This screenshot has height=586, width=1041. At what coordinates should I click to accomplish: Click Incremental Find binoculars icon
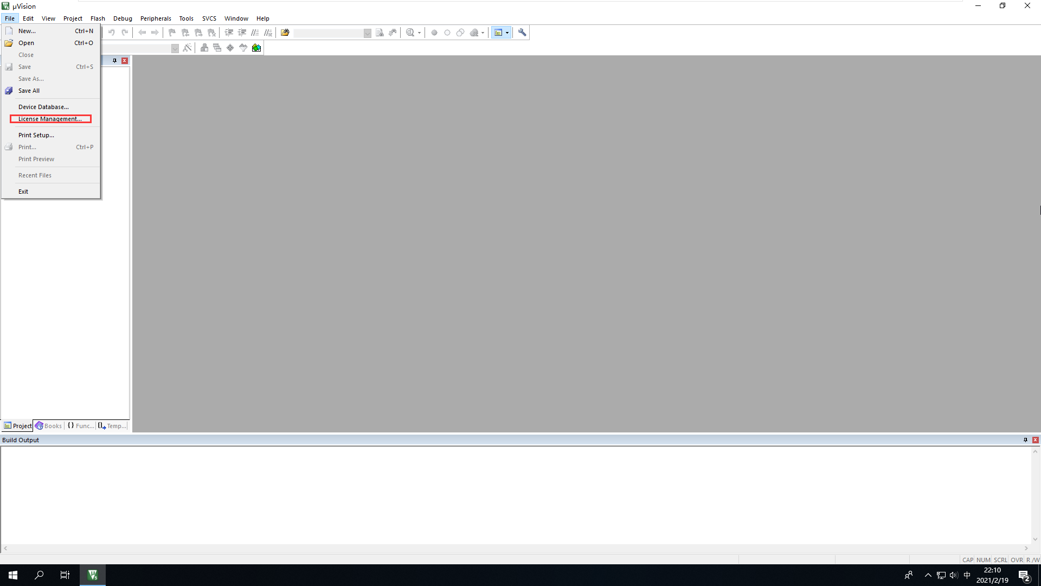click(393, 33)
